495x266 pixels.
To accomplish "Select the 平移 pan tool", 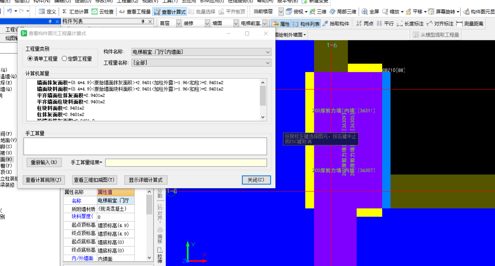I will [414, 11].
